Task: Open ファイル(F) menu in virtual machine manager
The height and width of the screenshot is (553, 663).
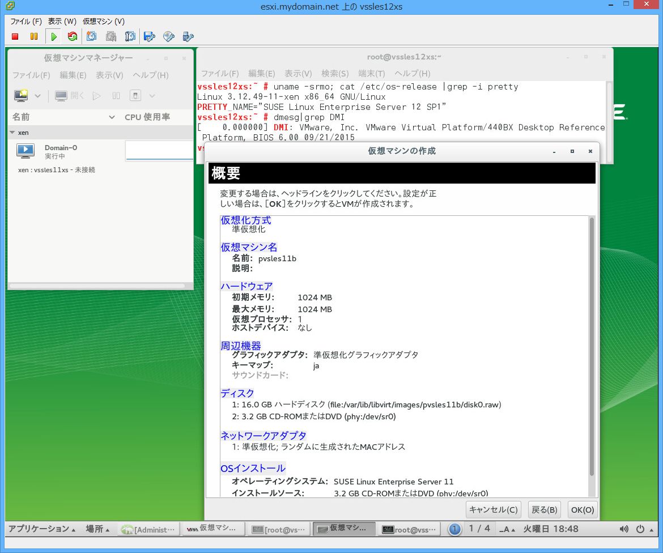Action: pyautogui.click(x=31, y=75)
